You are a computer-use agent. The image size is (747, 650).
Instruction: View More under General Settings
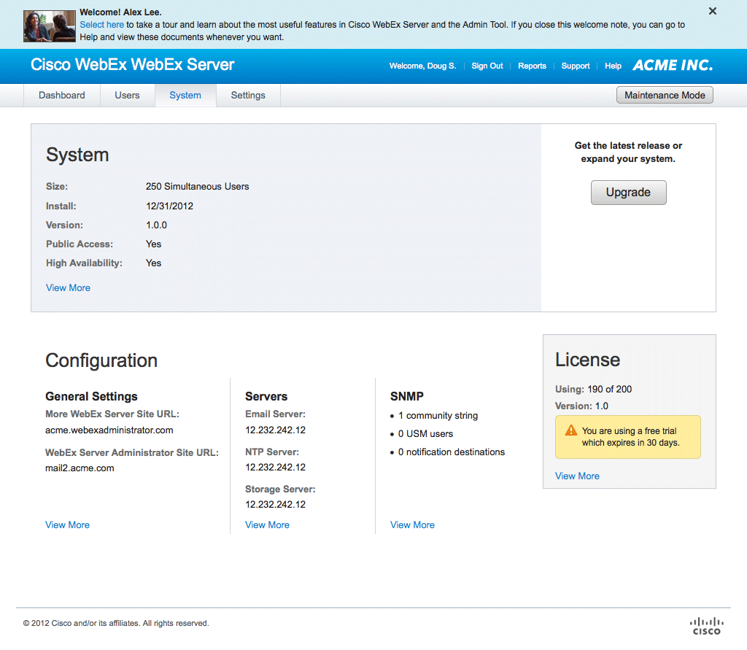coord(67,525)
